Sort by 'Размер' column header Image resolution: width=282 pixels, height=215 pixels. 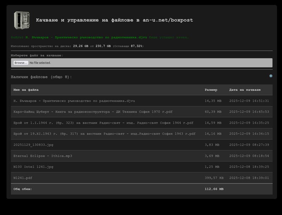point(211,90)
